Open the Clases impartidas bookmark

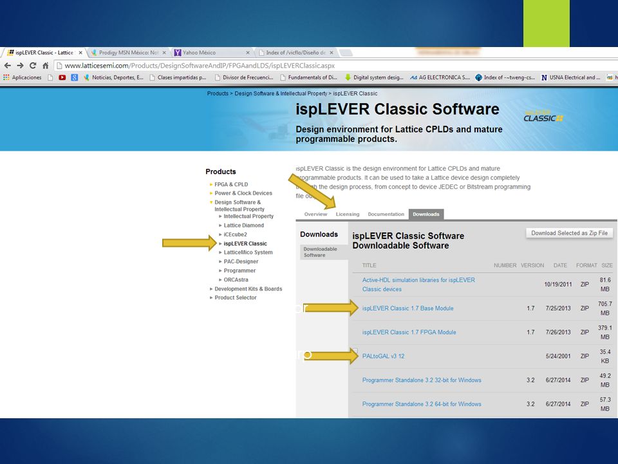tap(178, 77)
